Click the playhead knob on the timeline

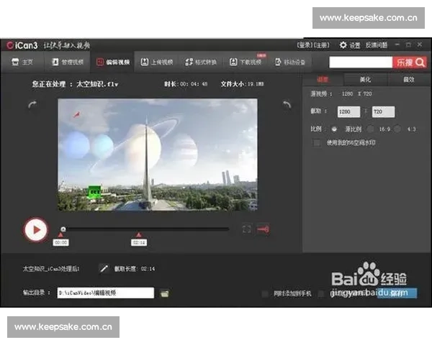pyautogui.click(x=63, y=229)
